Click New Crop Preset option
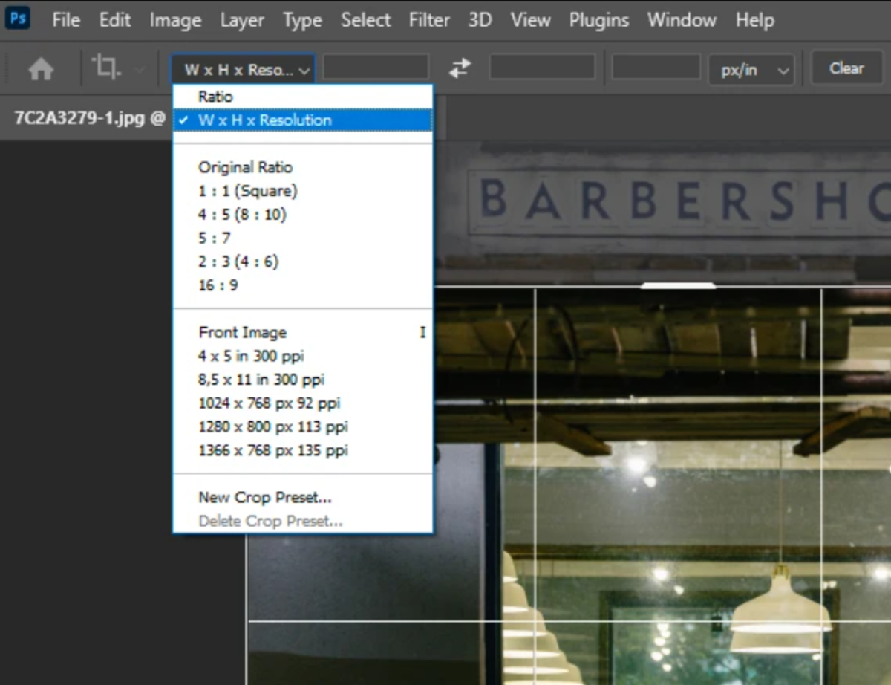 coord(264,497)
